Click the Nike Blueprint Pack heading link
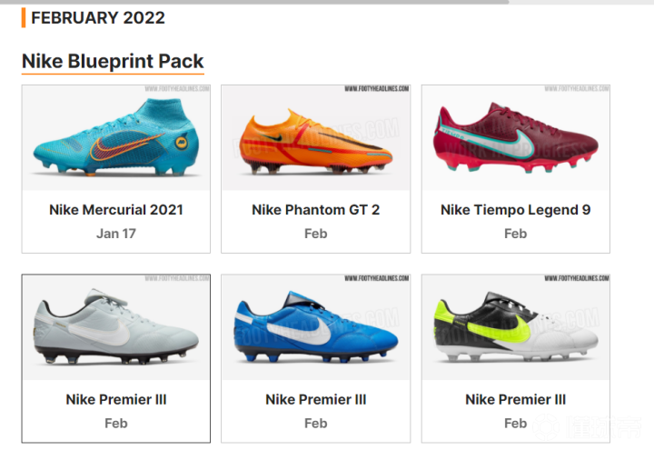The image size is (654, 450). point(113,62)
